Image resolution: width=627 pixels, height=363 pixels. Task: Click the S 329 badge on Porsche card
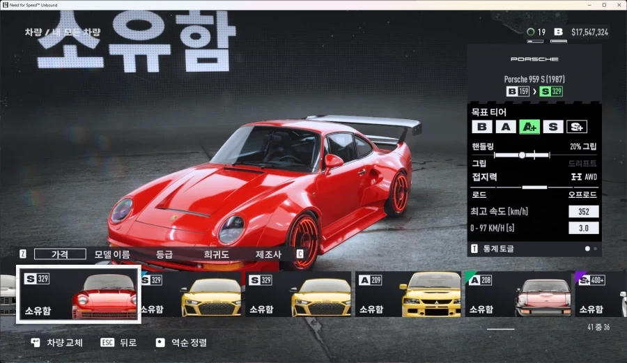click(37, 278)
